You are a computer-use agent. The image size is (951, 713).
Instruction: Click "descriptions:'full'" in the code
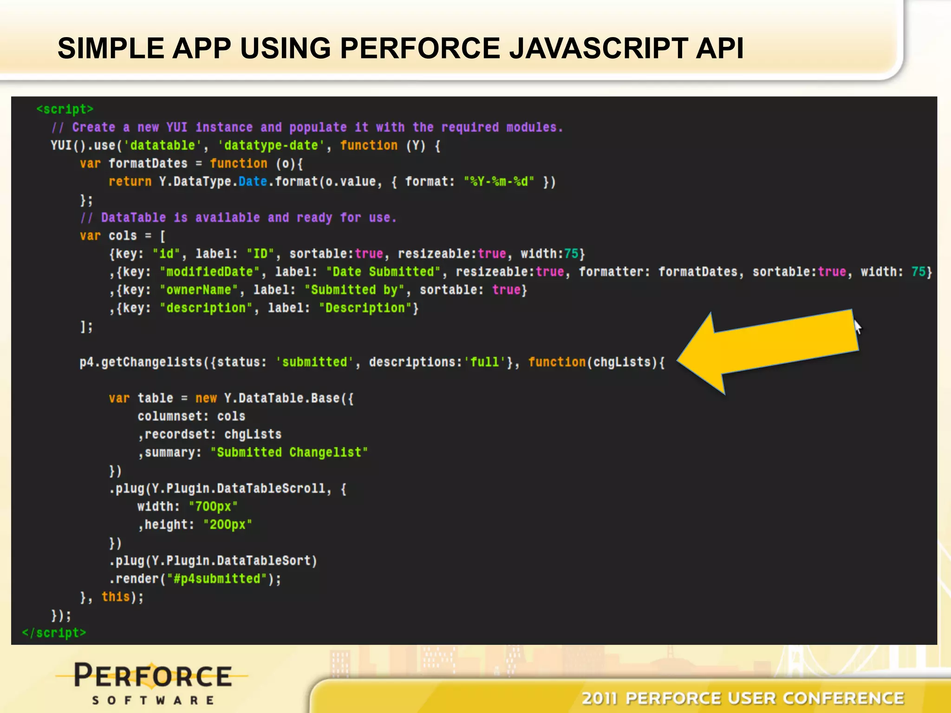437,362
